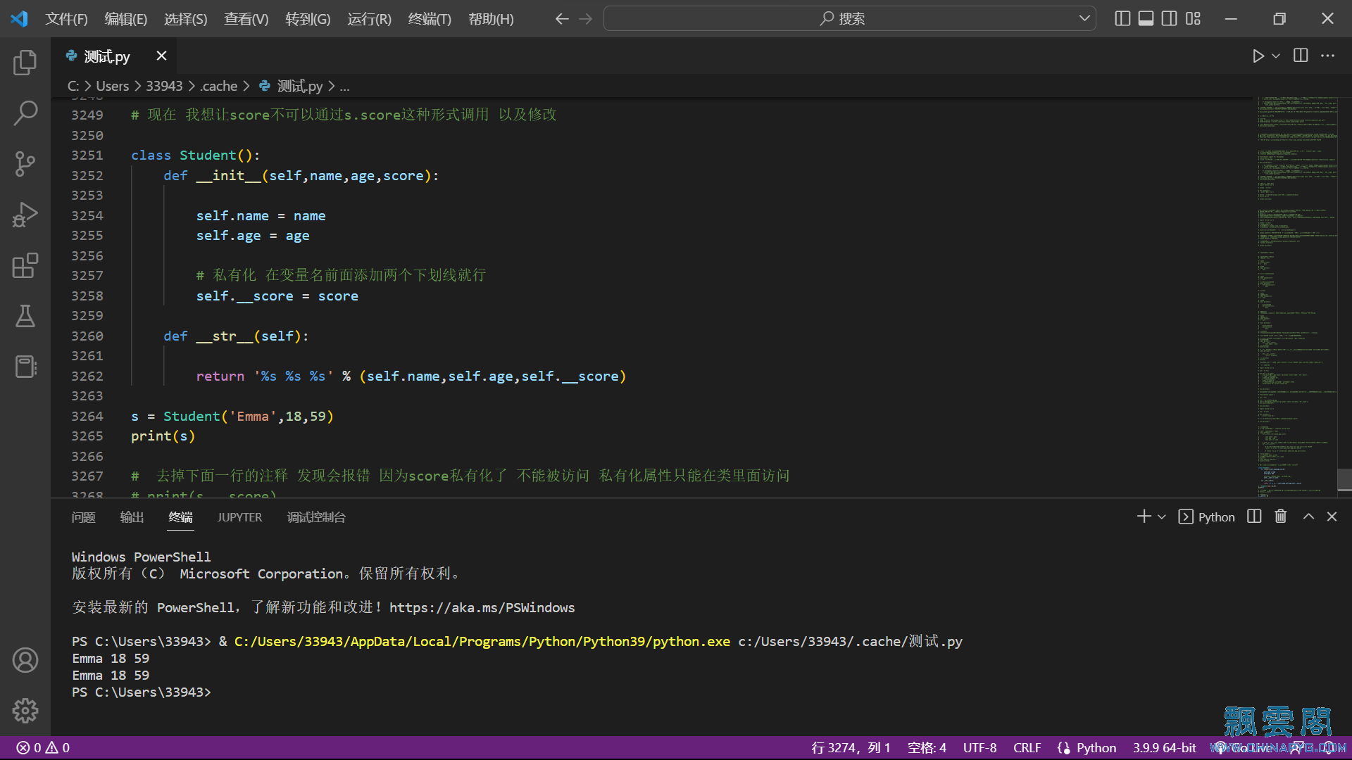Open the 编辑(E) menu
This screenshot has width=1352, height=760.
tap(126, 19)
